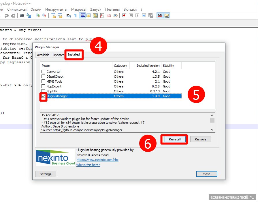Click the Undo arrow icon in toolbar
Image resolution: width=258 pixels, height=202 pixels.
click(x=7, y=16)
